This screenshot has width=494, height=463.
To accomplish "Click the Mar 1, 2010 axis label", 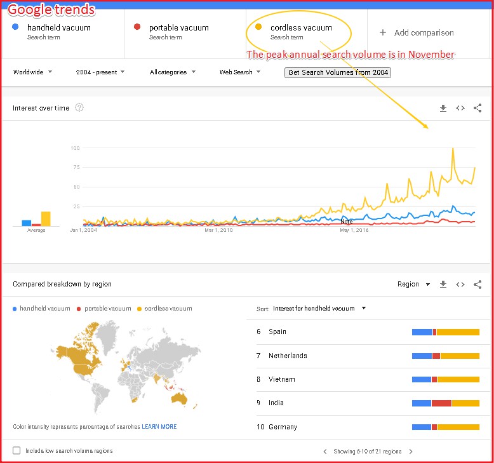I will click(218, 230).
